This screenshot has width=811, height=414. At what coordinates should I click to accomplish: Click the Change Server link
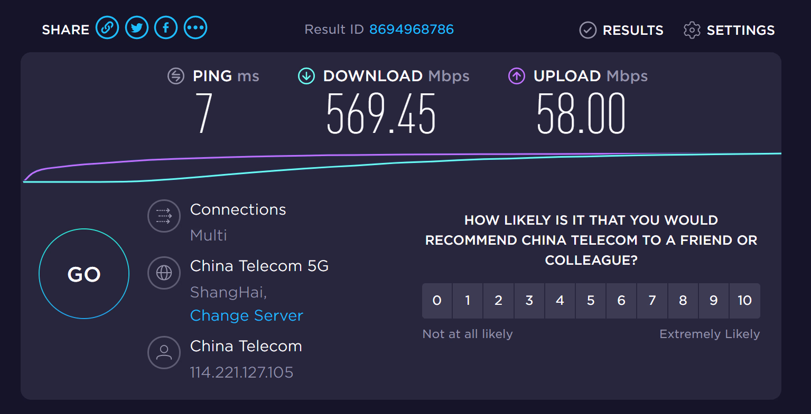247,315
